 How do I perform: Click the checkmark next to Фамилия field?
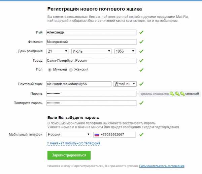pos(141,42)
